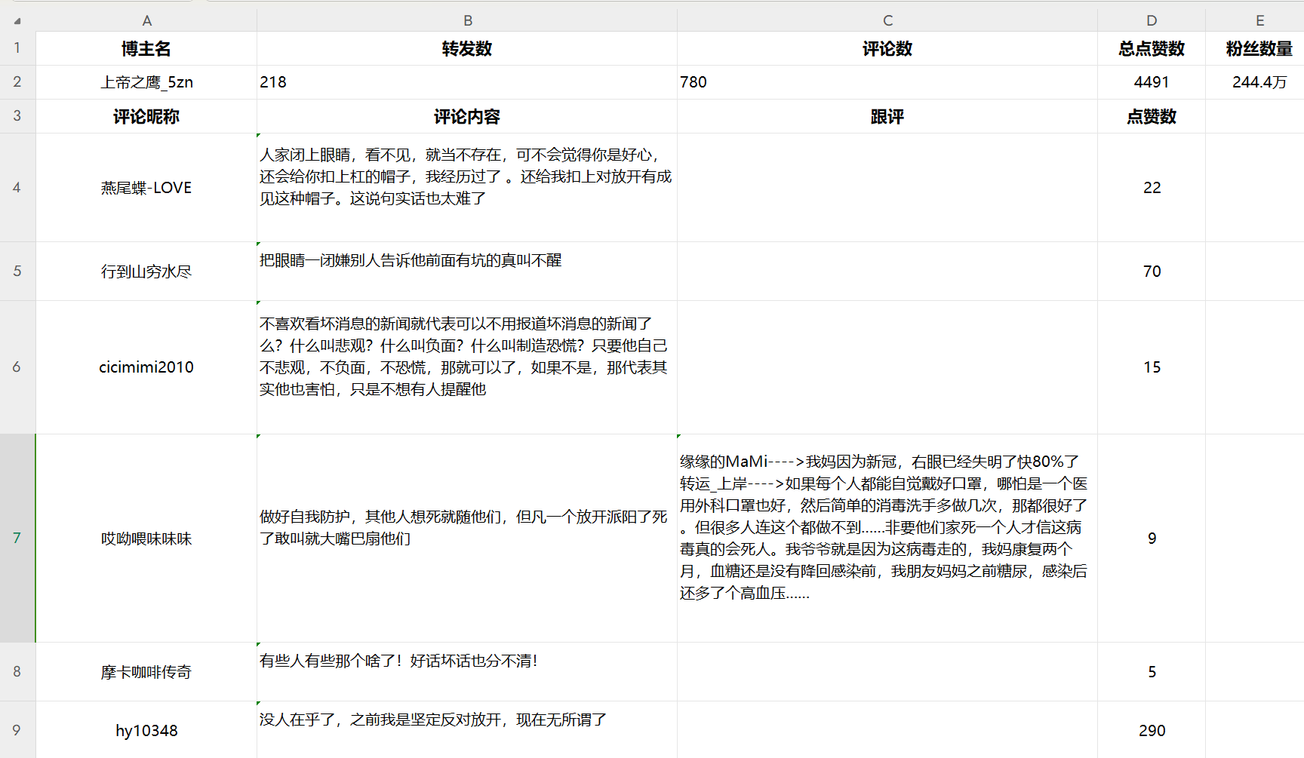Select cell with 上帝之鹰_5zn
1304x758 pixels.
point(146,82)
